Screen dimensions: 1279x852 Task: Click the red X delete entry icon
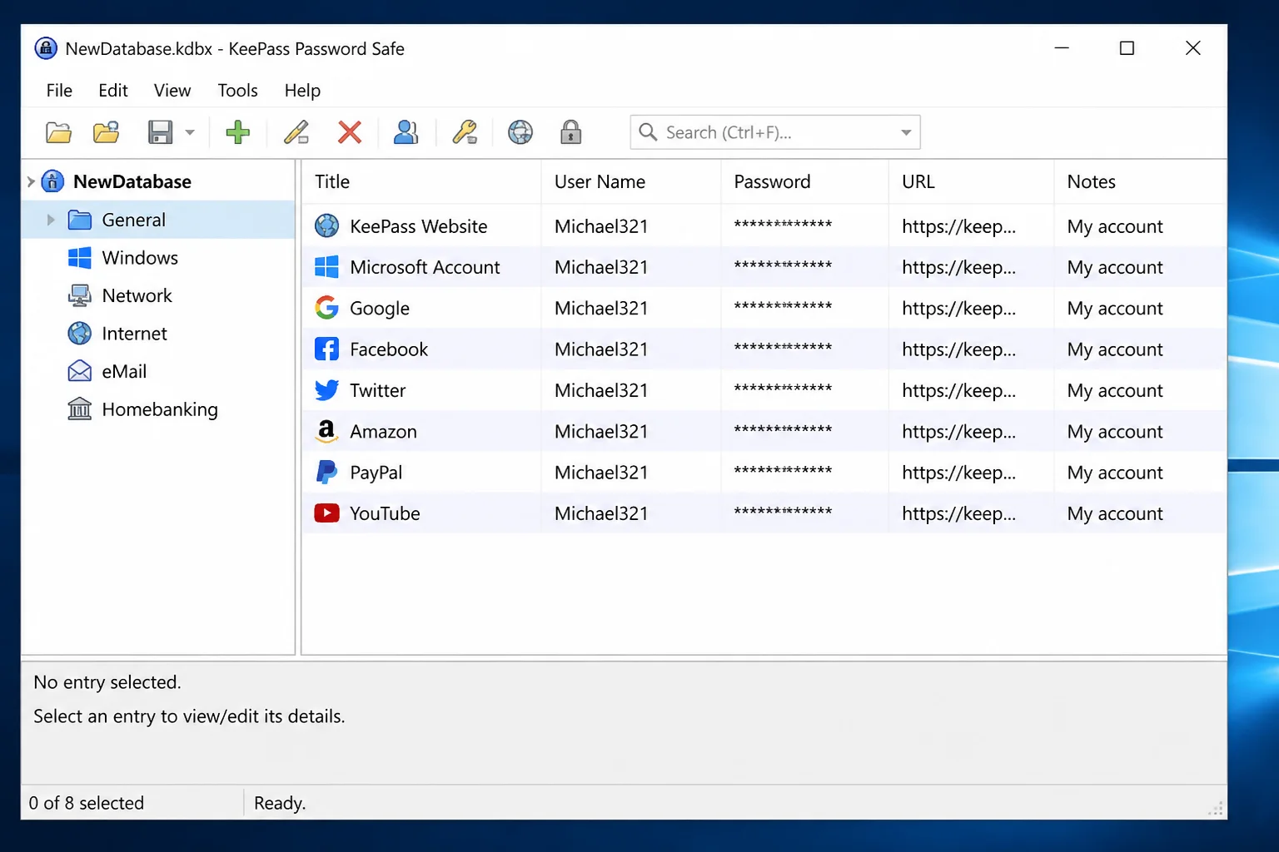point(350,132)
